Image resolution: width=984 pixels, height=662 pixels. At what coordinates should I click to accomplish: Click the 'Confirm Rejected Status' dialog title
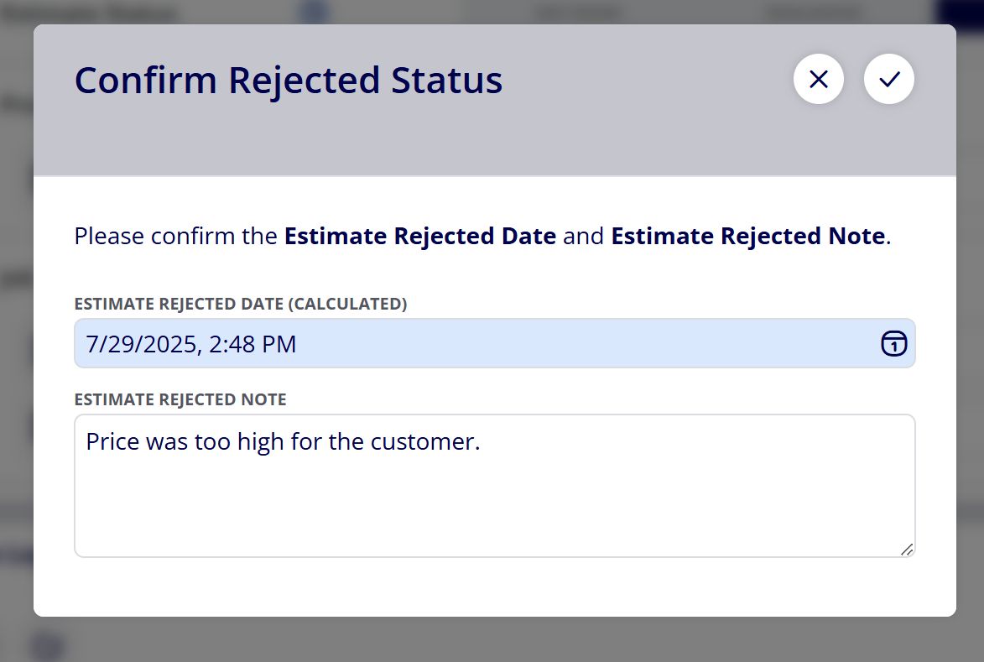[289, 81]
